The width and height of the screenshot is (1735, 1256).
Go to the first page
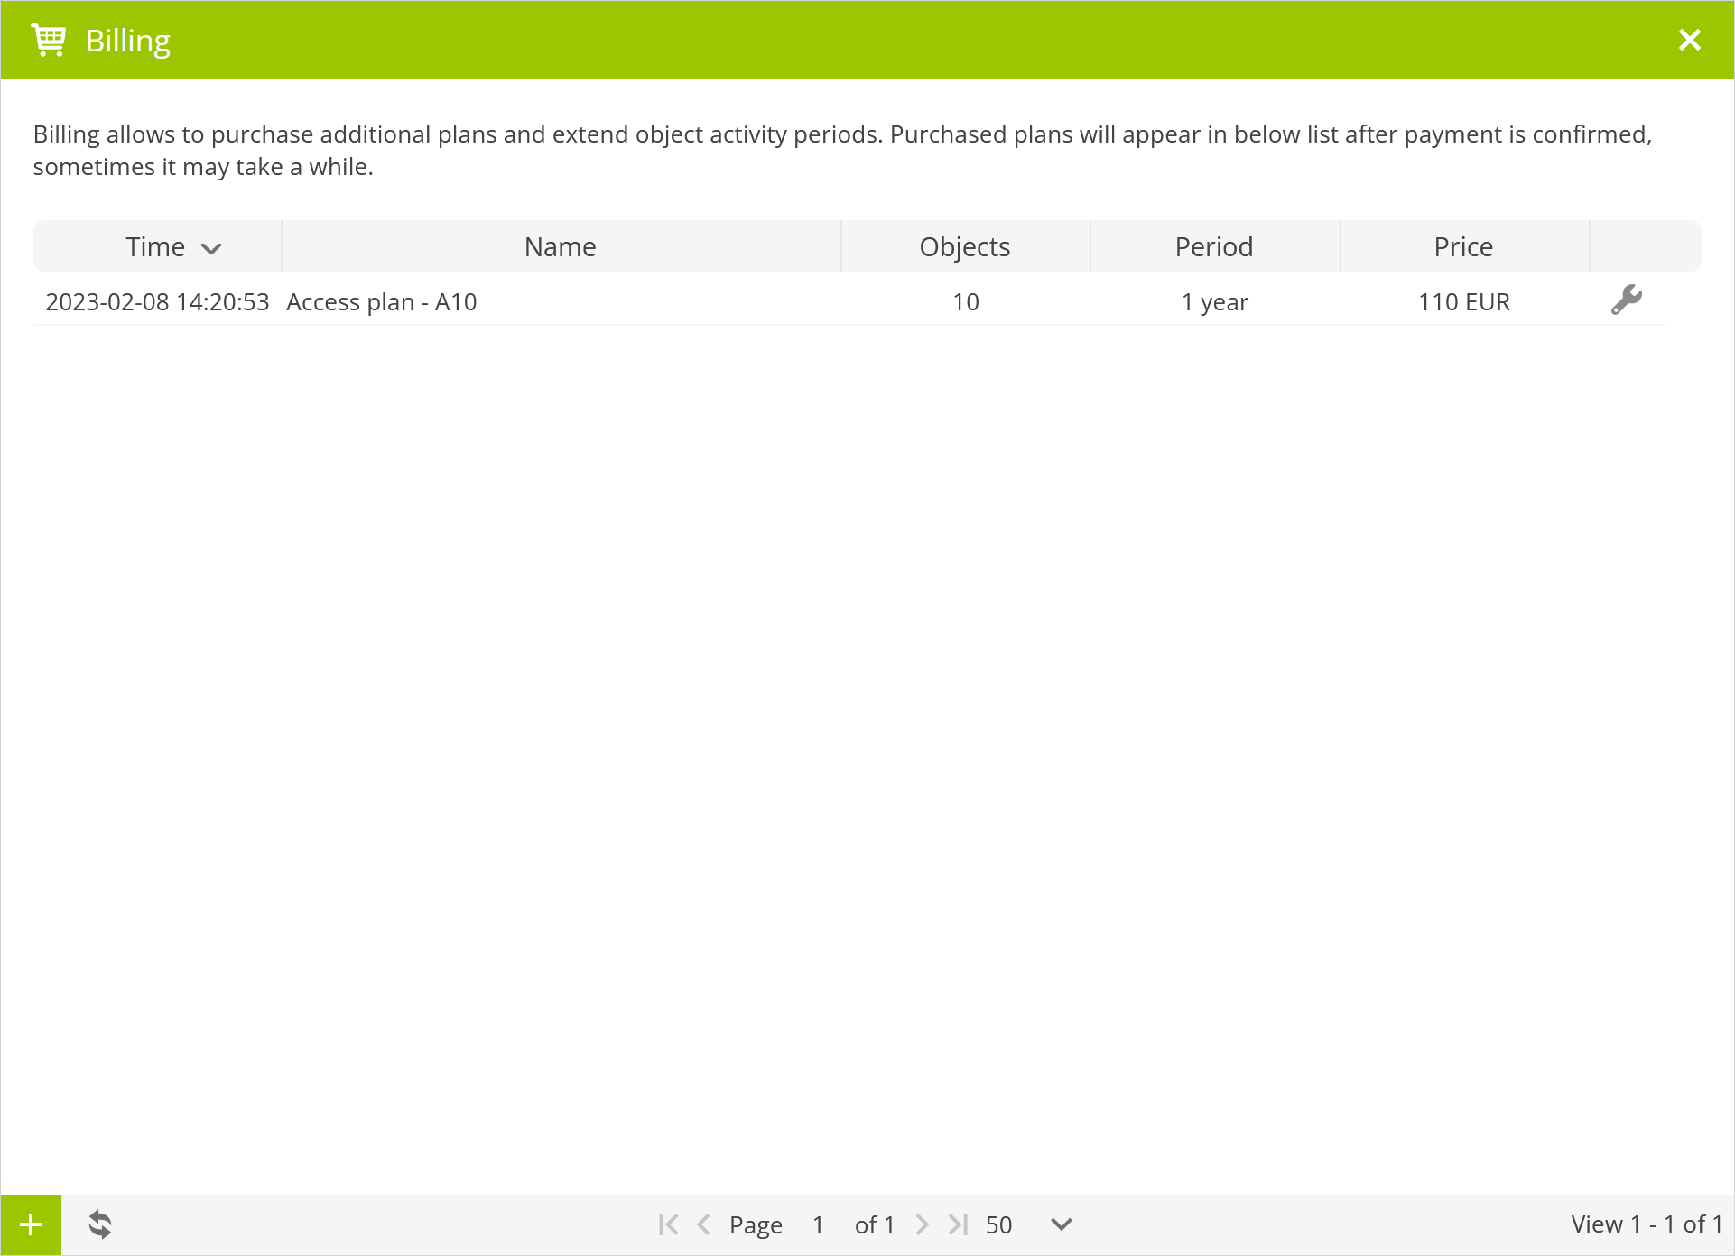(668, 1224)
